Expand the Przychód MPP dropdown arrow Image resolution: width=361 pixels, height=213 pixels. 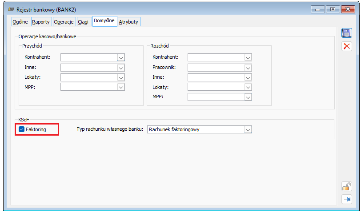point(121,87)
